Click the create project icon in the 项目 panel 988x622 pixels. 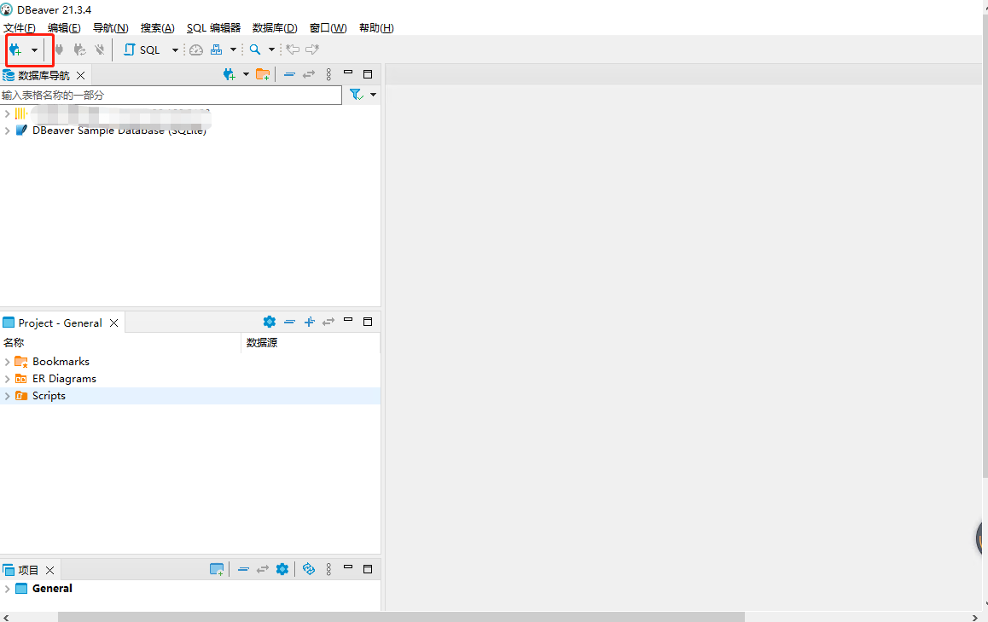[x=217, y=569]
